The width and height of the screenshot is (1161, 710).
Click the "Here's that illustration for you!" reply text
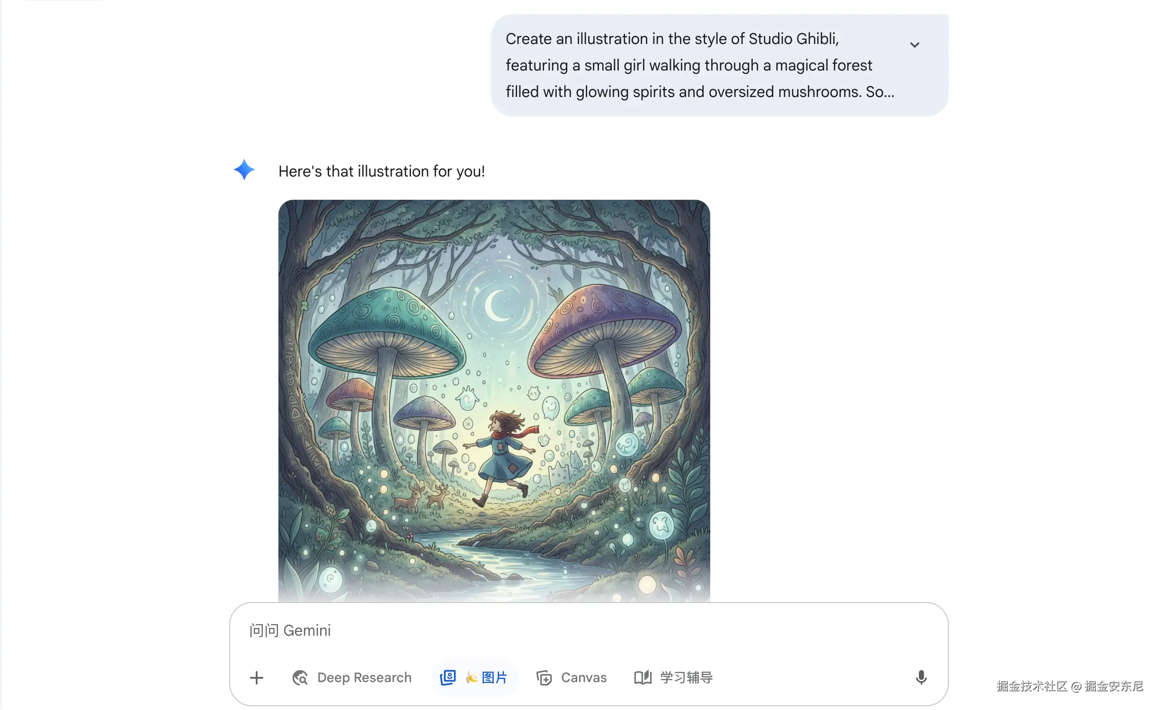(x=382, y=171)
